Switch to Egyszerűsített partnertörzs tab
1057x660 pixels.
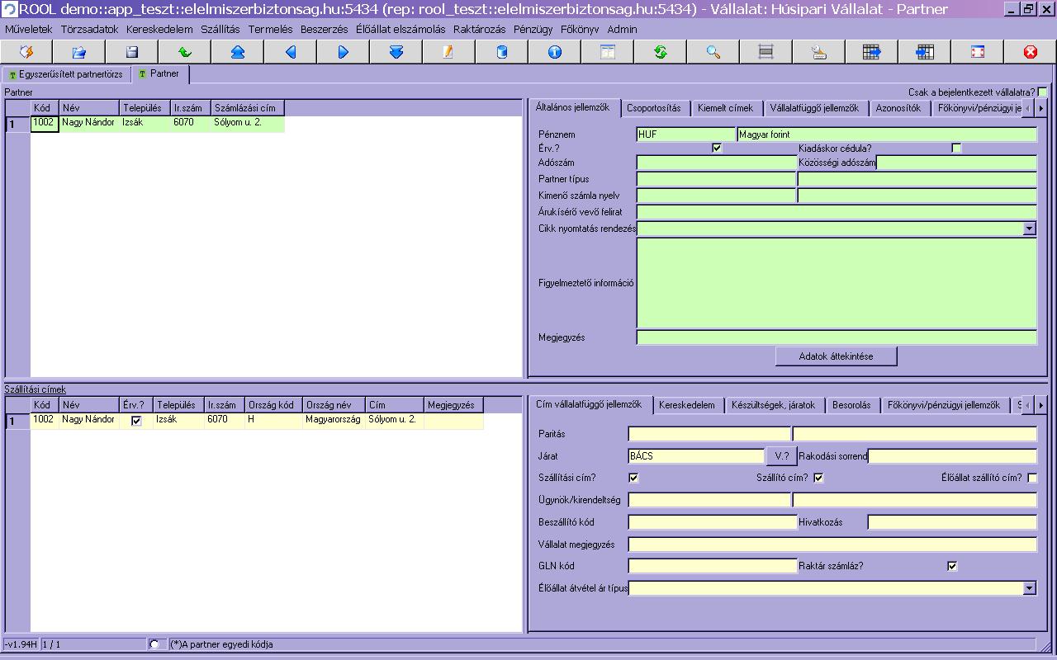click(x=66, y=74)
